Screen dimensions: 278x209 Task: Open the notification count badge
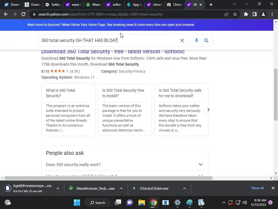click(270, 202)
